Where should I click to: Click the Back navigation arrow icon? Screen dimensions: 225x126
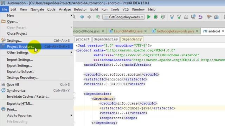pyautogui.click(x=82, y=17)
